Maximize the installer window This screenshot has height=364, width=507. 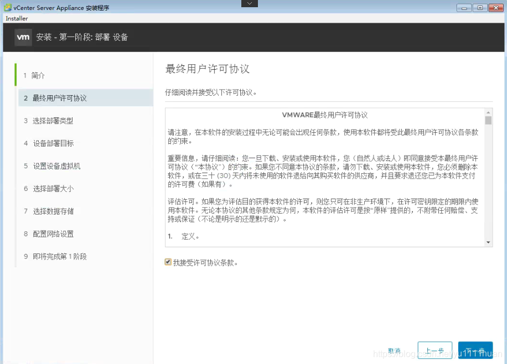tap(480, 8)
